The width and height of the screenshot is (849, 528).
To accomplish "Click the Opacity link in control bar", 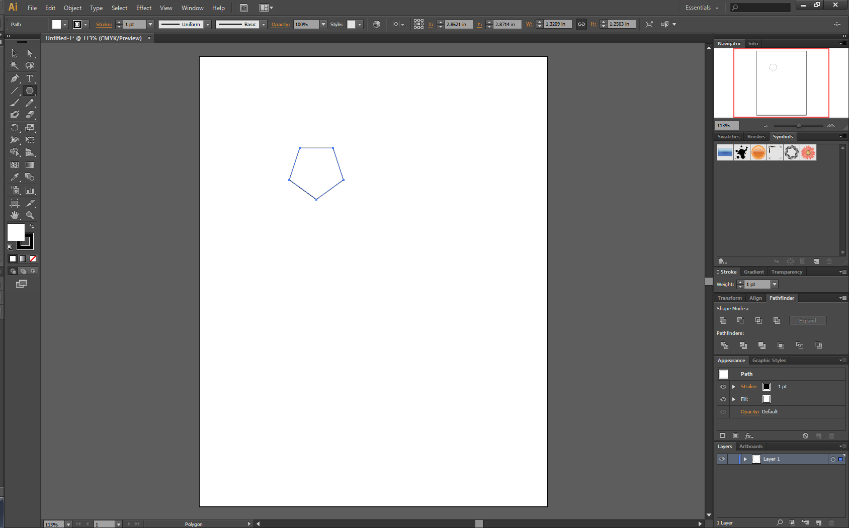I will 281,24.
